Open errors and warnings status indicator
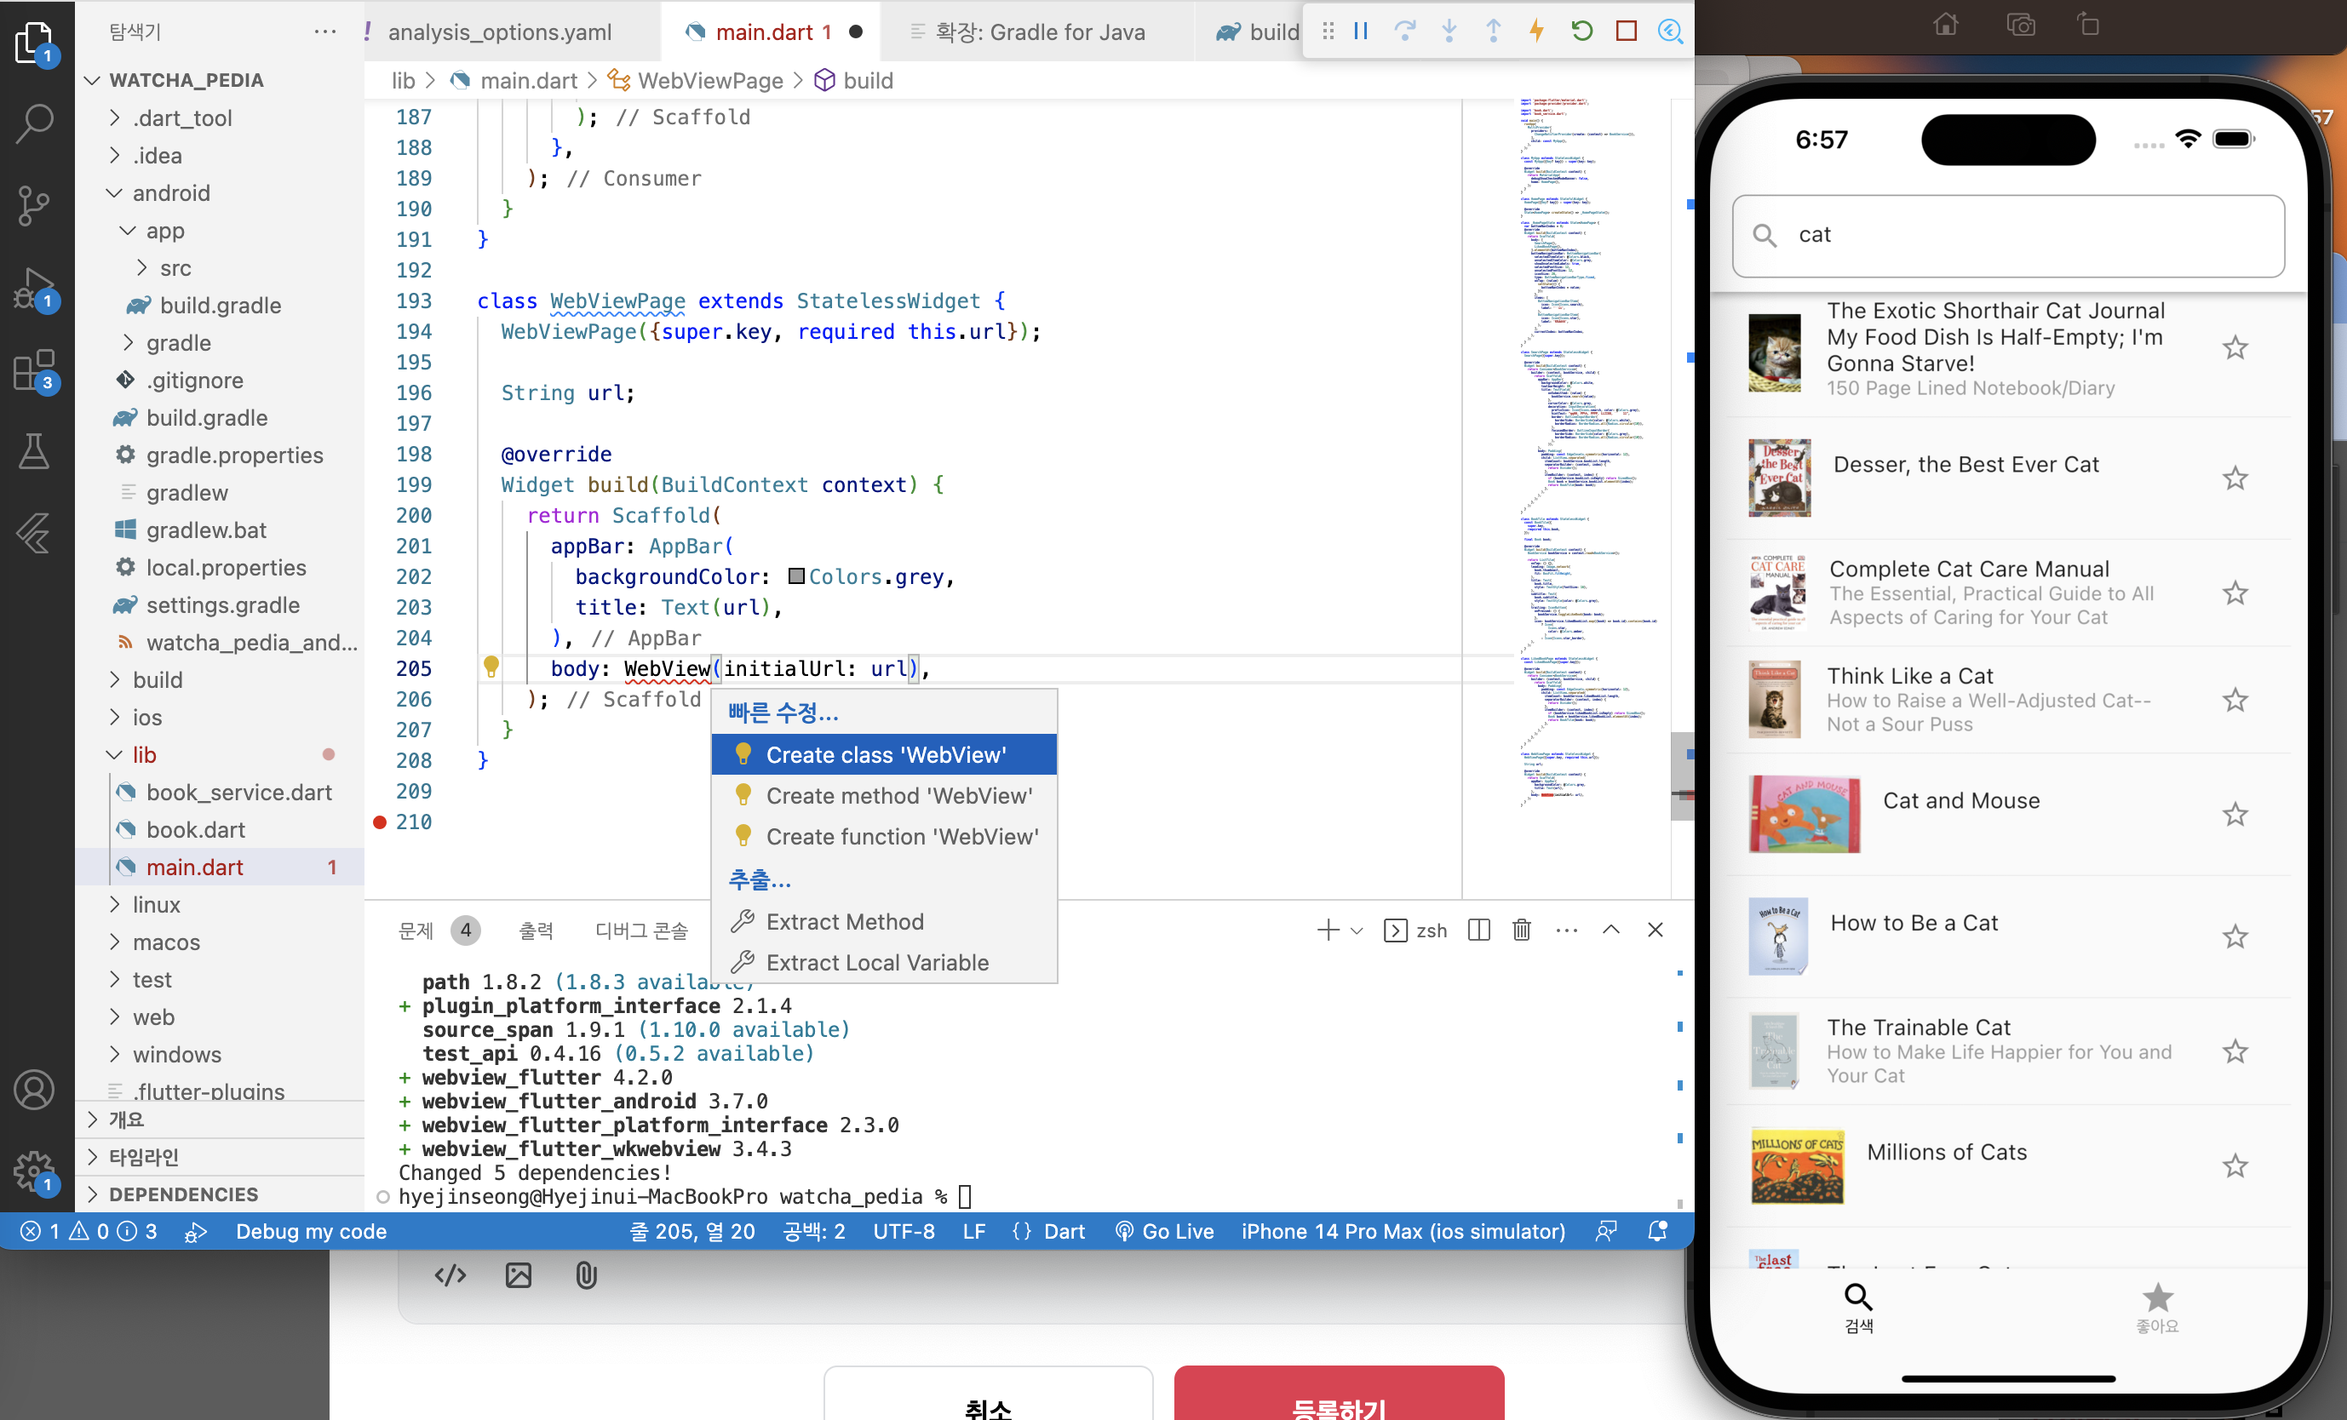 89,1231
